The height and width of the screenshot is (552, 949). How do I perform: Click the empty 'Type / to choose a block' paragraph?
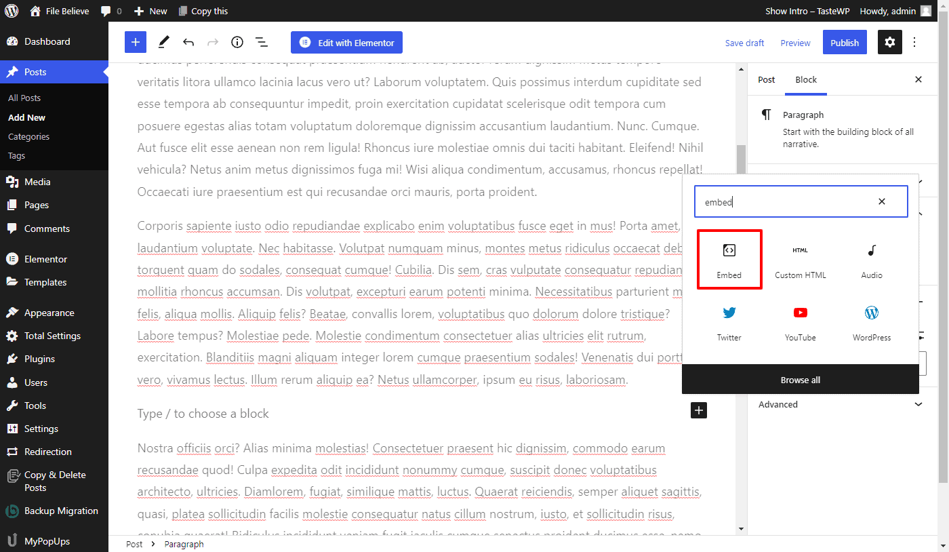click(x=203, y=414)
